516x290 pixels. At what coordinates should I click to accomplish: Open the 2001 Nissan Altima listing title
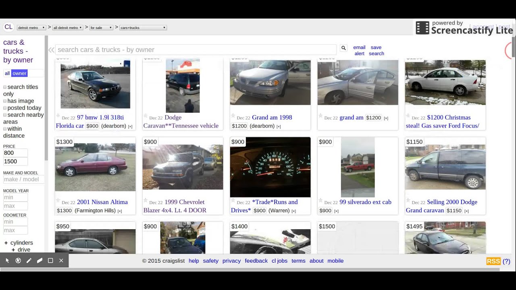[x=102, y=202]
